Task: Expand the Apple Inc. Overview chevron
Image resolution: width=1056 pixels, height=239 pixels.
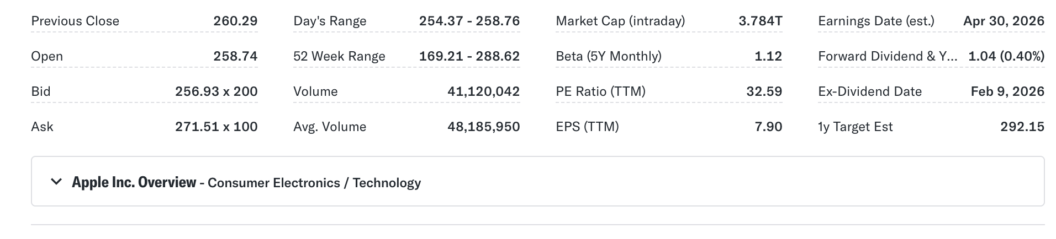Action: (x=56, y=182)
